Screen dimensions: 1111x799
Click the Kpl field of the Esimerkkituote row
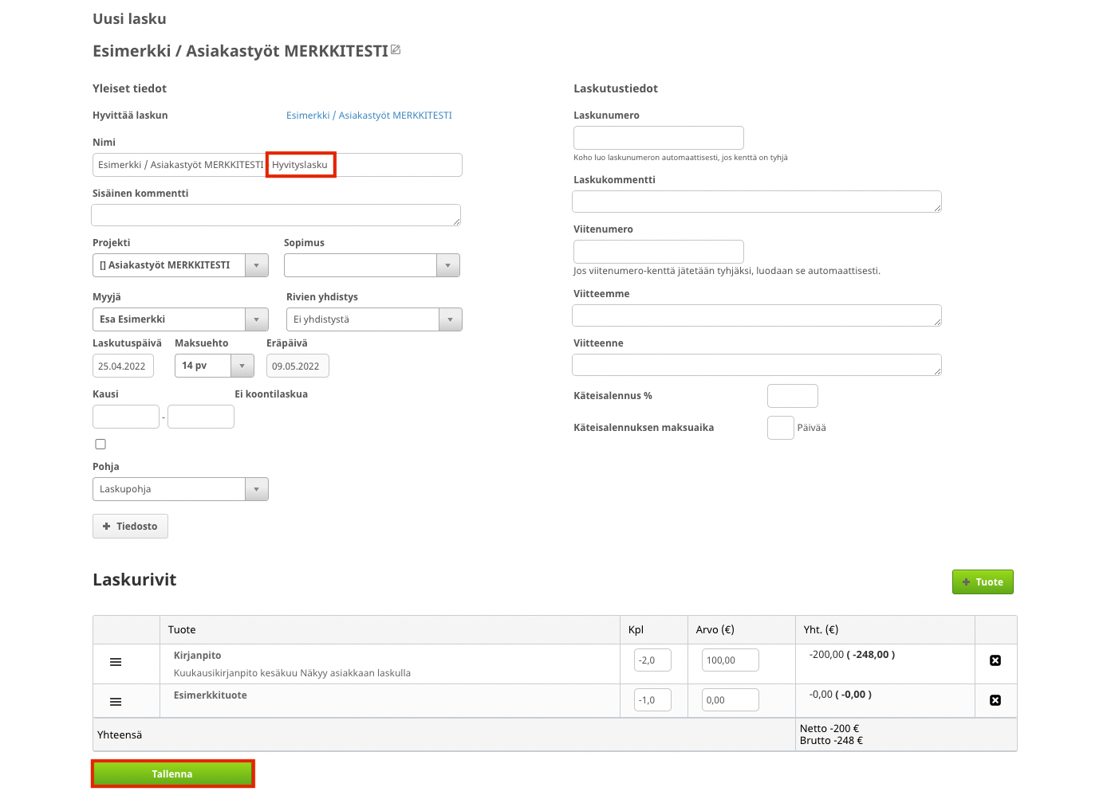click(x=652, y=700)
